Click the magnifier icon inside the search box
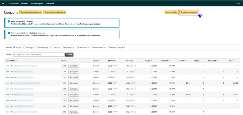 coord(16,55)
